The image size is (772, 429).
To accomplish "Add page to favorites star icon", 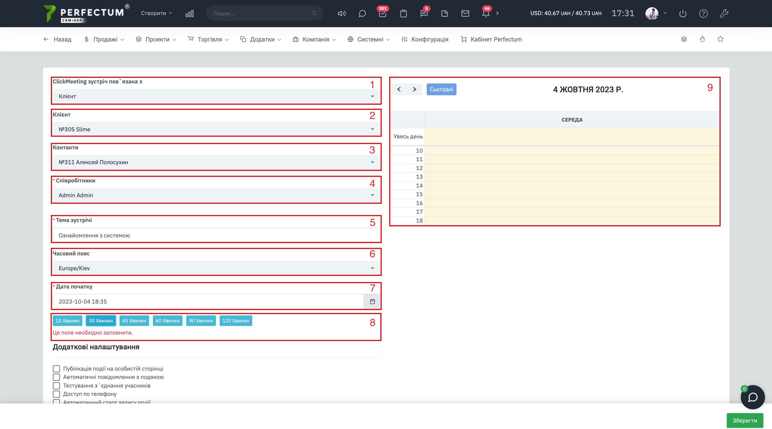I will point(721,39).
